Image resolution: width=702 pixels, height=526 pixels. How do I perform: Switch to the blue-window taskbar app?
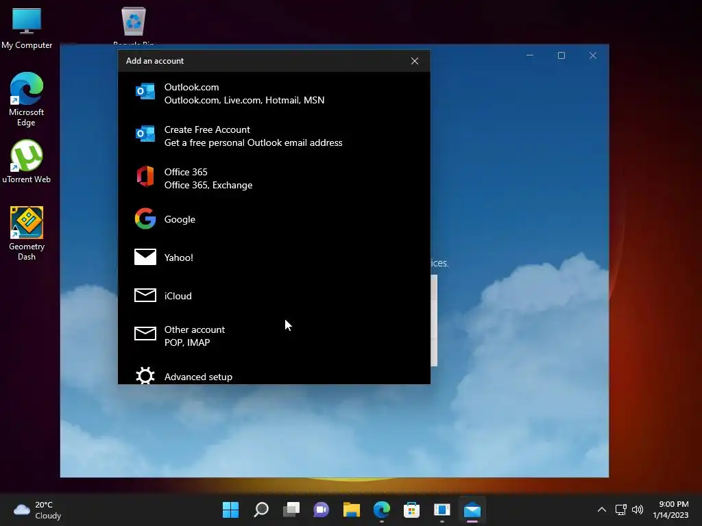click(442, 510)
